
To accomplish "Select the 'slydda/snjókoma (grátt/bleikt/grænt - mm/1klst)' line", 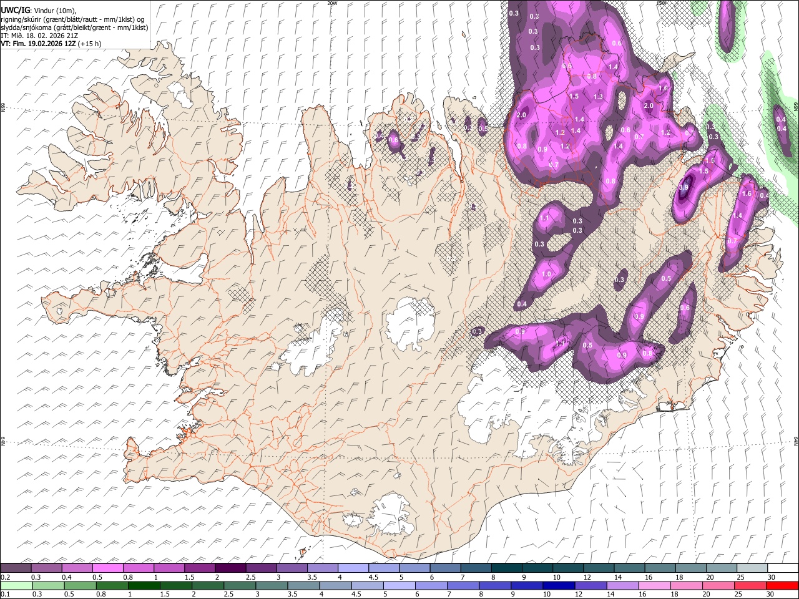I will pyautogui.click(x=75, y=27).
